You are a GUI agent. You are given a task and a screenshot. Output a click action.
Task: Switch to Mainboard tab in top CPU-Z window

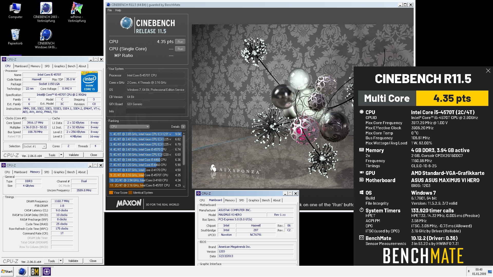21,66
